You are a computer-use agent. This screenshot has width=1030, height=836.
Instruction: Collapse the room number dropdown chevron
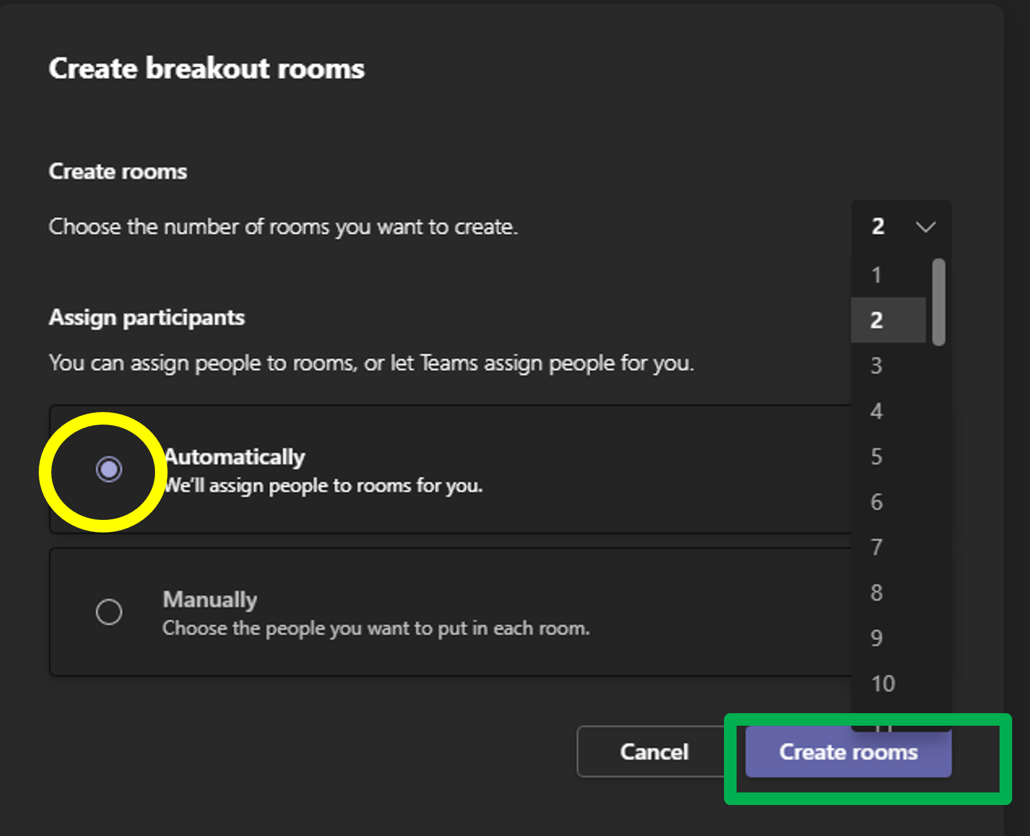(x=925, y=227)
